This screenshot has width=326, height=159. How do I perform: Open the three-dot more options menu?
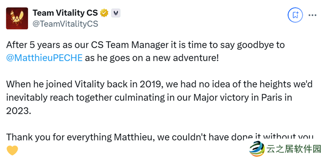click(x=312, y=15)
